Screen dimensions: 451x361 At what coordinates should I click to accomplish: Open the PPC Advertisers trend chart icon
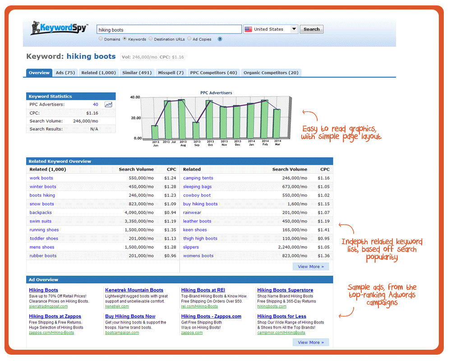click(108, 105)
